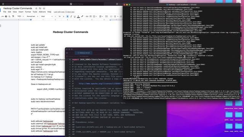This screenshot has height=137, width=244.
Task: Click the 'java -version' line in document
Action: tap(36, 67)
